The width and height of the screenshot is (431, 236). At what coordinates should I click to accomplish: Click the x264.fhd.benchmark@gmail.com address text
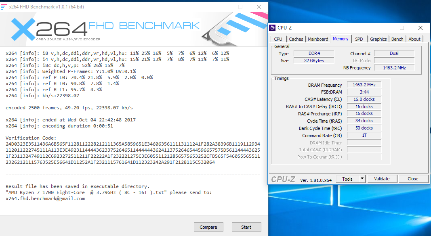tap(45, 198)
